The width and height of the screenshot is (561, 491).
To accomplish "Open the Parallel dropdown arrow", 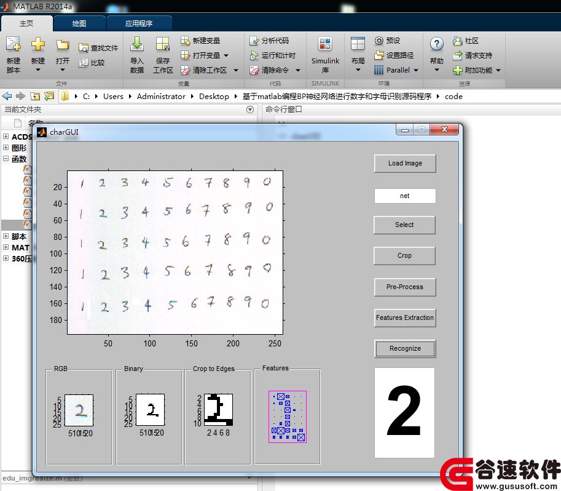I will [416, 70].
